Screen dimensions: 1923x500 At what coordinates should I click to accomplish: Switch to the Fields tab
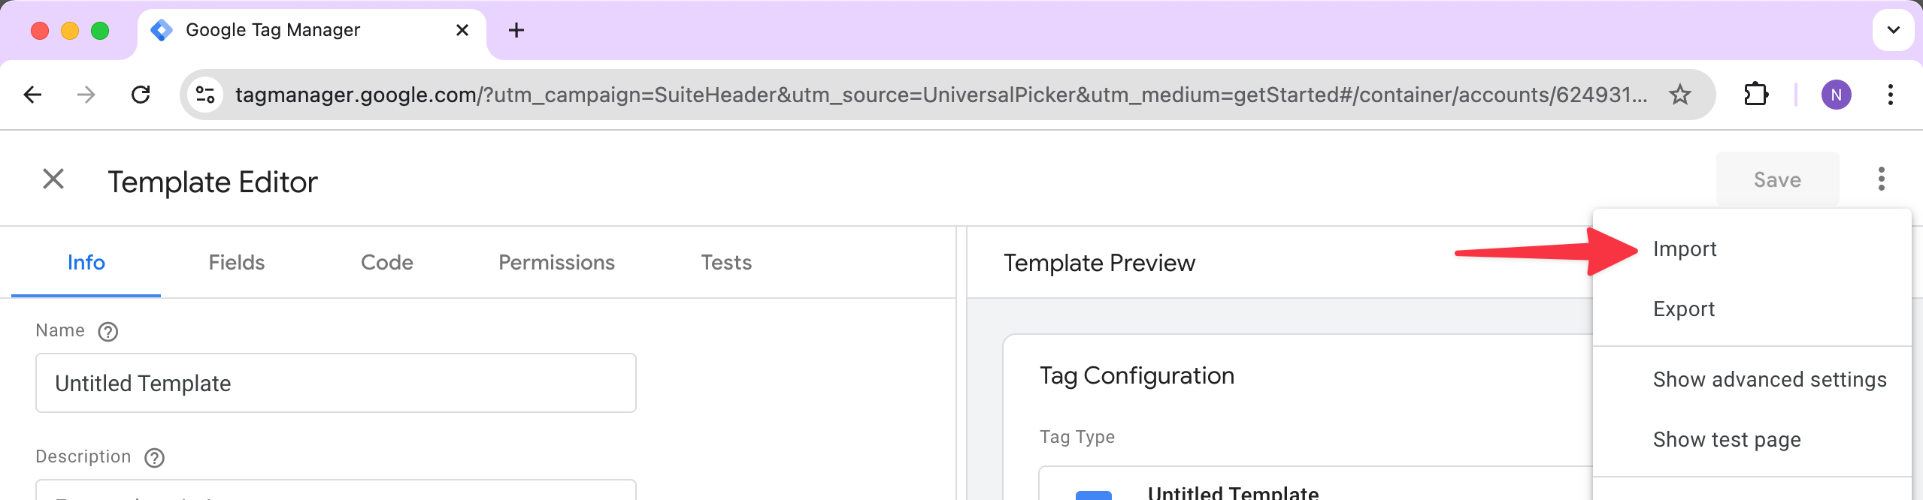237,263
